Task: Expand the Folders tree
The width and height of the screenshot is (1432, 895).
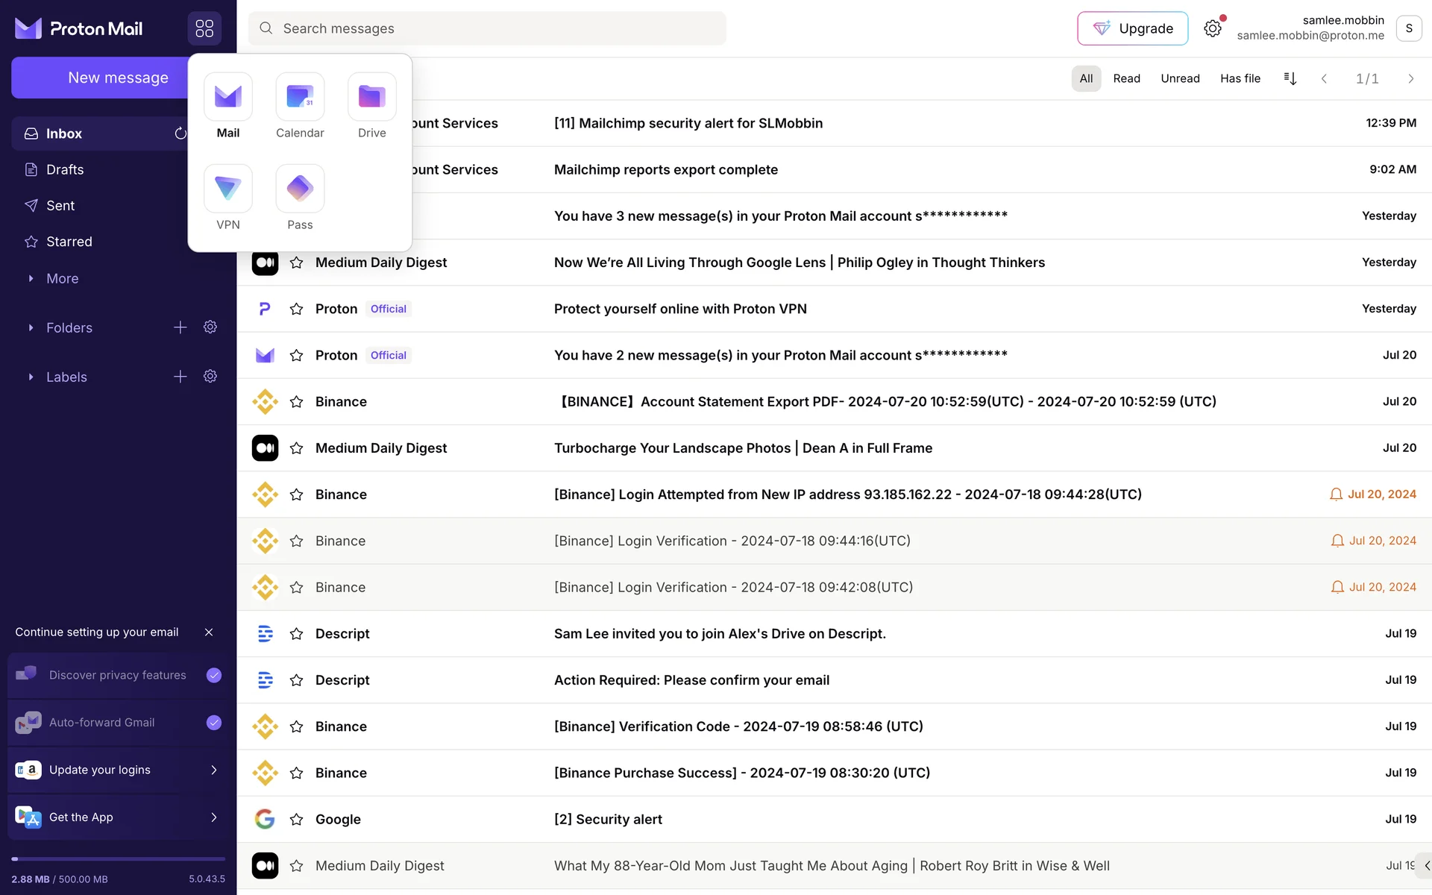Action: point(31,327)
